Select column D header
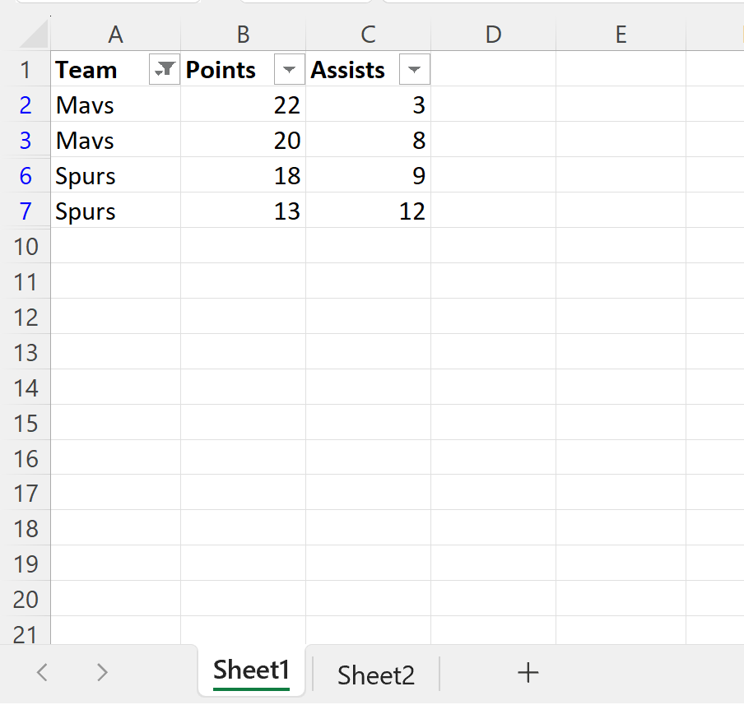744x705 pixels. tap(492, 35)
